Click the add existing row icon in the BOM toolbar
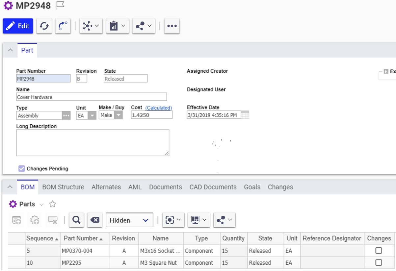396x271 pixels. point(17,220)
